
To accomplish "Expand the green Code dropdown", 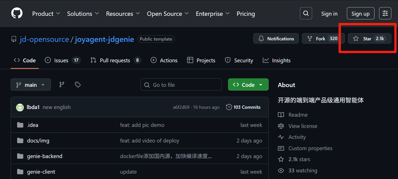I will pos(248,85).
